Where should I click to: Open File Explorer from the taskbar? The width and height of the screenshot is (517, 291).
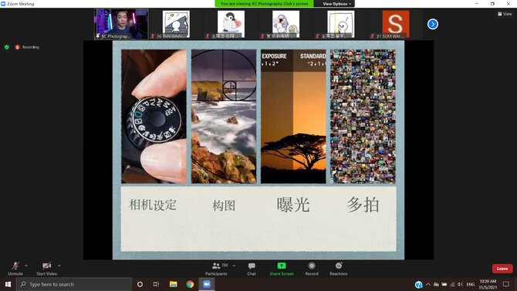[173, 284]
